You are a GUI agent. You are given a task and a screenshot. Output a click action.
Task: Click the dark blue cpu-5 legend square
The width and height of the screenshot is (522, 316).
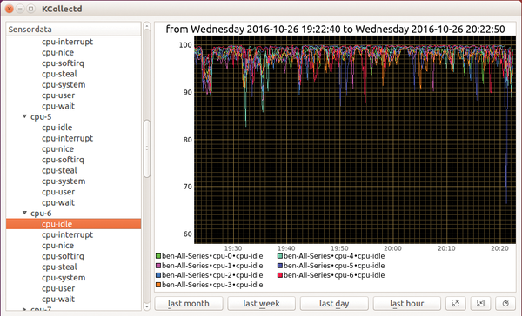point(280,266)
